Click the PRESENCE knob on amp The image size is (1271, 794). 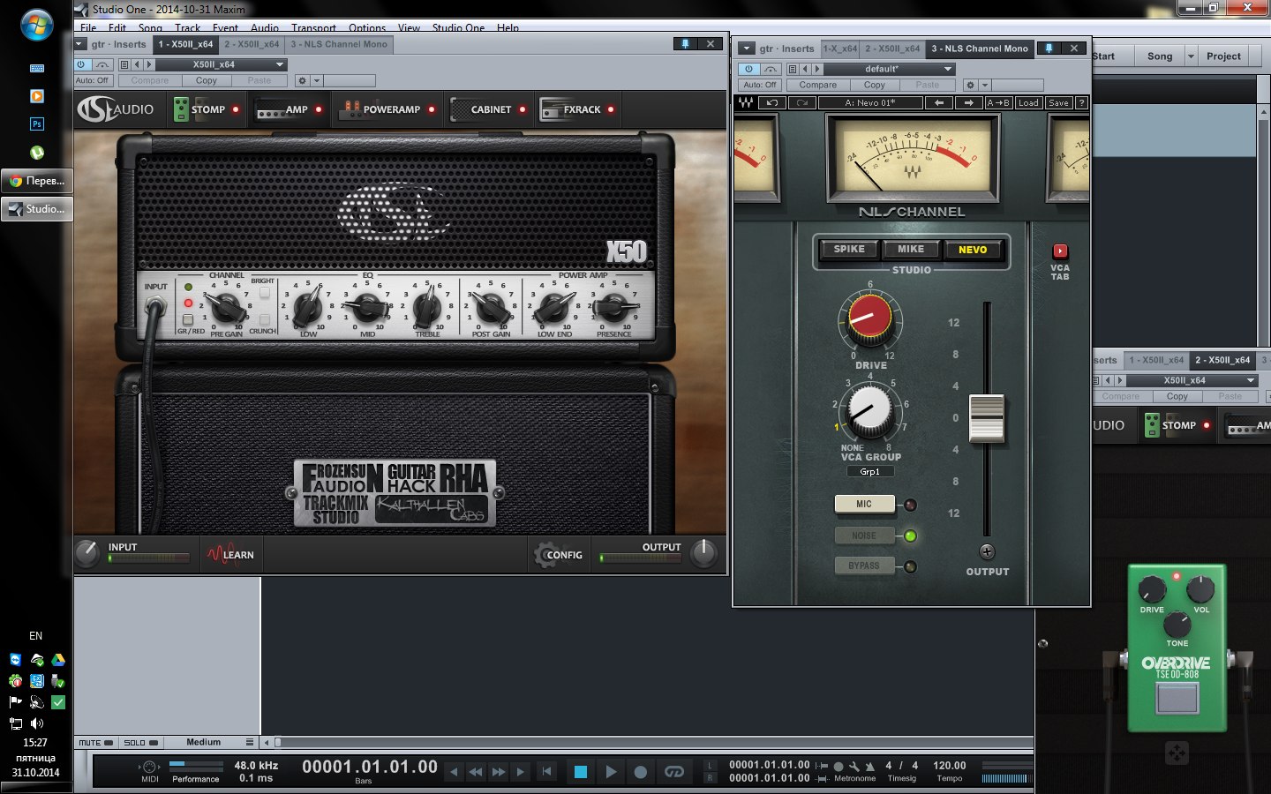tap(612, 308)
